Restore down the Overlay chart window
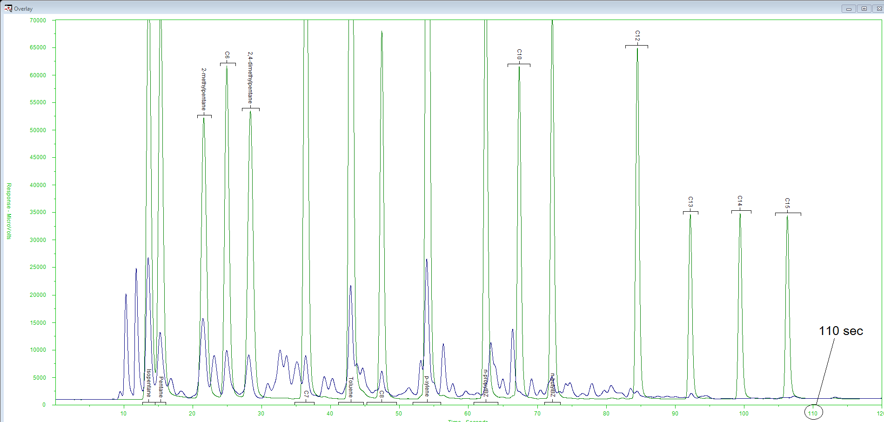 coord(864,9)
